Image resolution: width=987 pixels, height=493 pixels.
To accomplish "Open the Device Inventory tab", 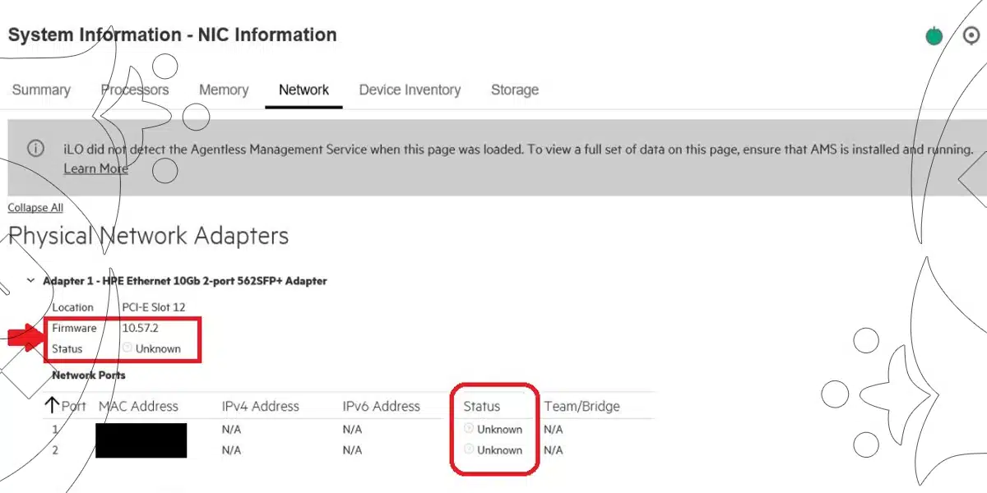I will pyautogui.click(x=410, y=90).
